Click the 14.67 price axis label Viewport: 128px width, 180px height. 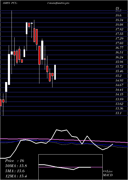pyautogui.click(x=119, y=85)
